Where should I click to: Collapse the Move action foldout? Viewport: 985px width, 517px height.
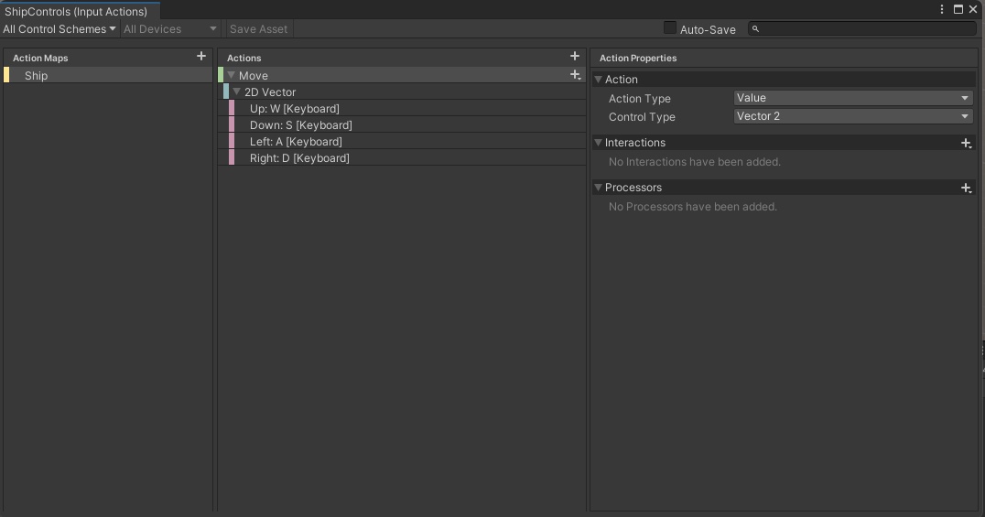232,76
